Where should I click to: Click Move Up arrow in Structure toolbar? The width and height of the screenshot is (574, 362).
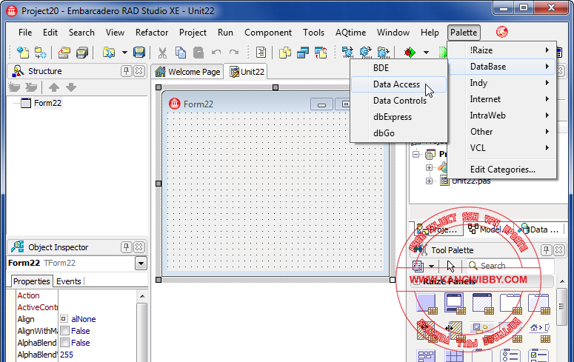click(x=54, y=87)
